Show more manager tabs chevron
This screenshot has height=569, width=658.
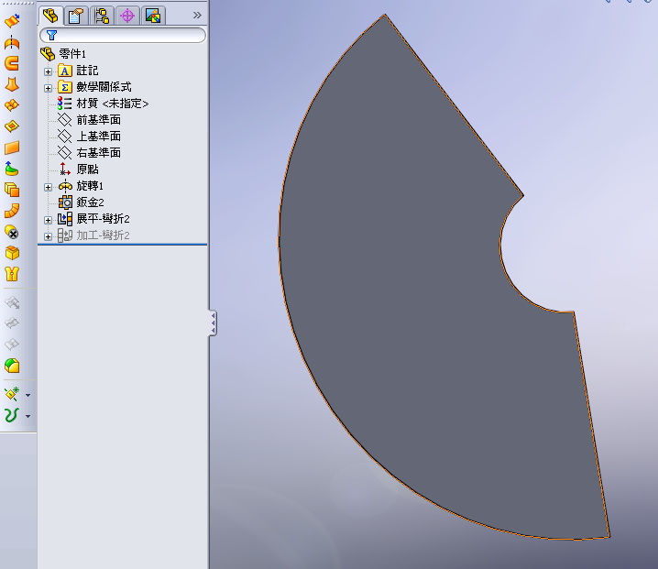tap(197, 15)
